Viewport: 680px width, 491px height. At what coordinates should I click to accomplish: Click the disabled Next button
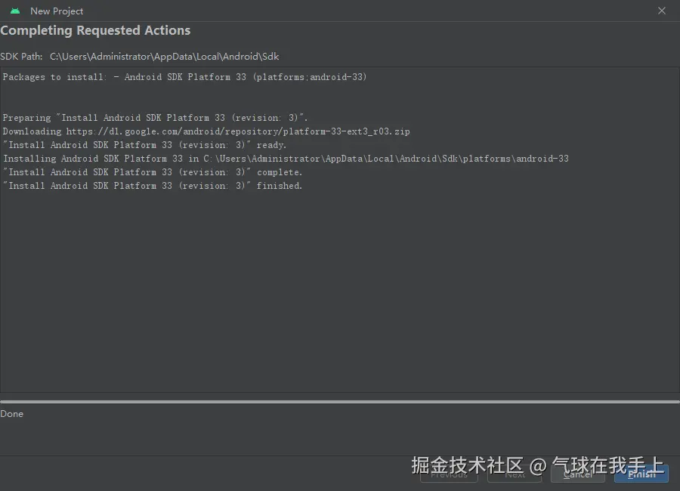(515, 474)
